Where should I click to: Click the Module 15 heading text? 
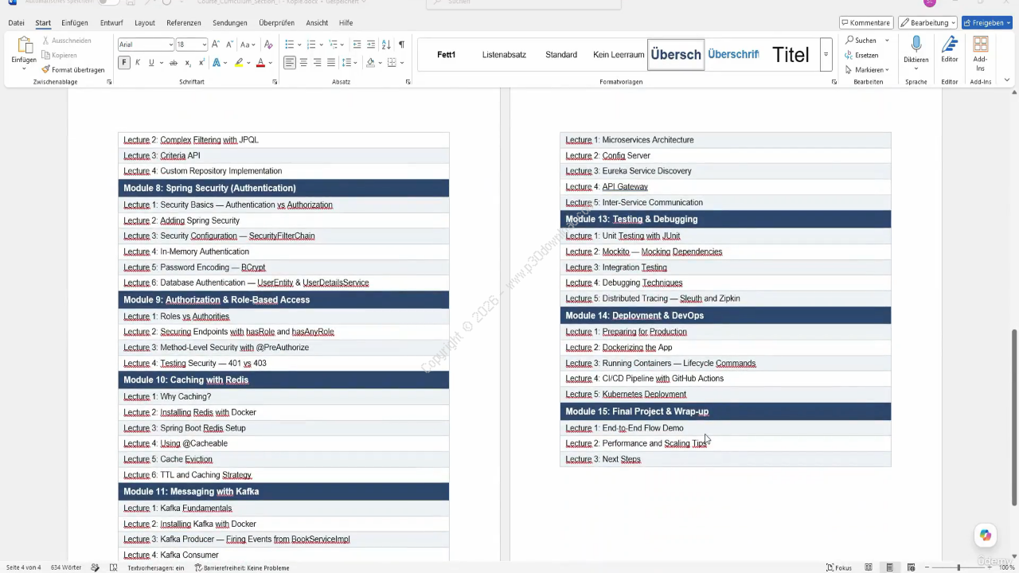click(x=637, y=411)
